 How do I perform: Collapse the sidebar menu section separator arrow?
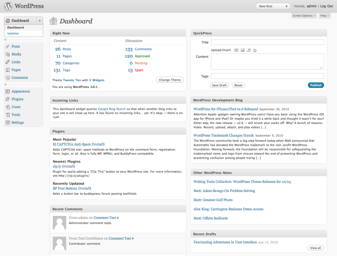click(5, 39)
